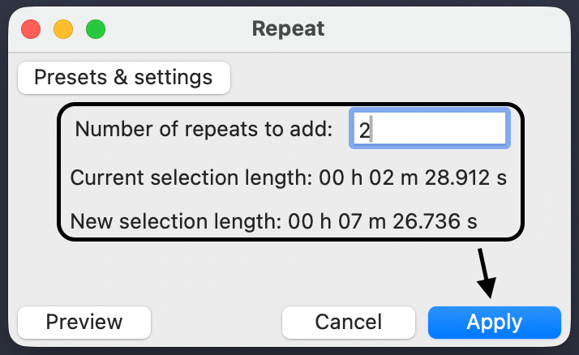579x355 pixels.
Task: Zoom the window using green button
Action: point(96,30)
